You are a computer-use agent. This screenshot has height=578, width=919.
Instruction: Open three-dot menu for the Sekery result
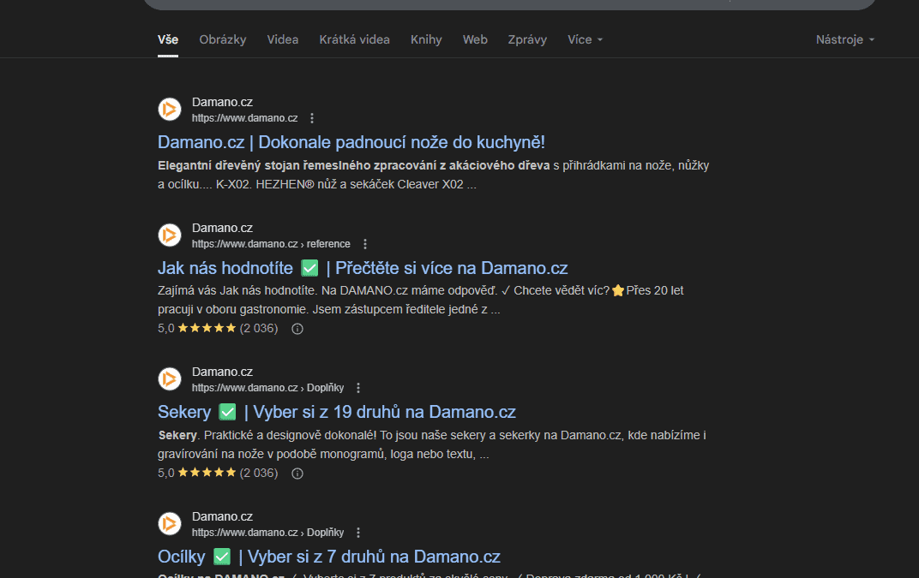358,388
